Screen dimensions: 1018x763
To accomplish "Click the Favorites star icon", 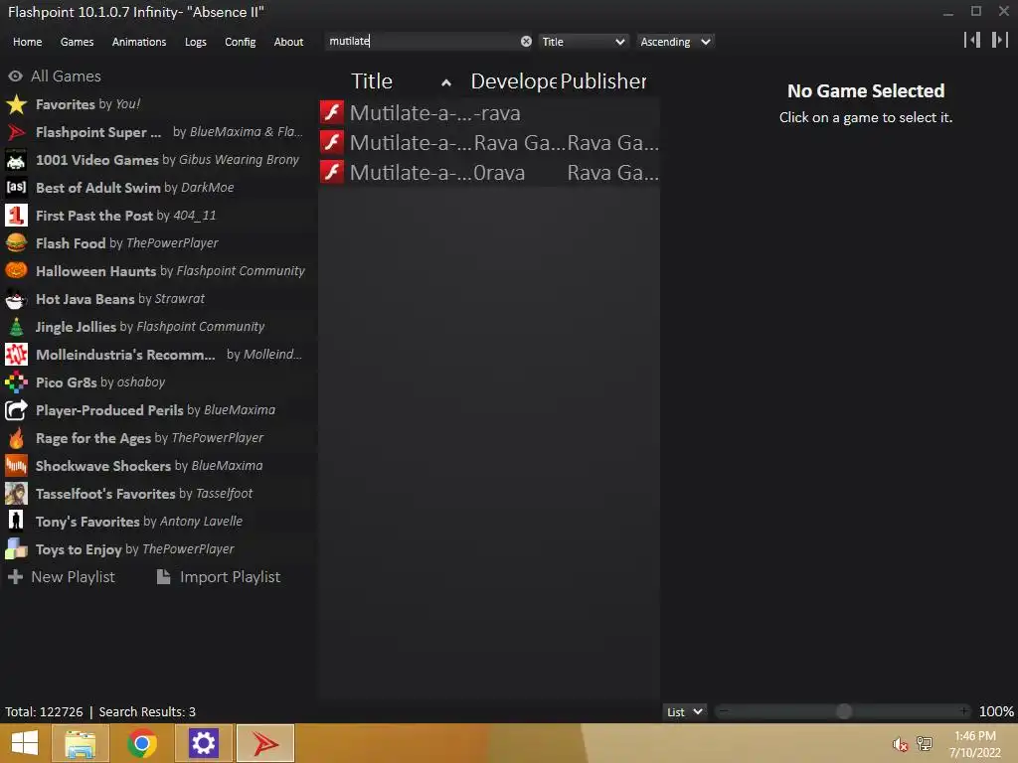I will (x=16, y=103).
